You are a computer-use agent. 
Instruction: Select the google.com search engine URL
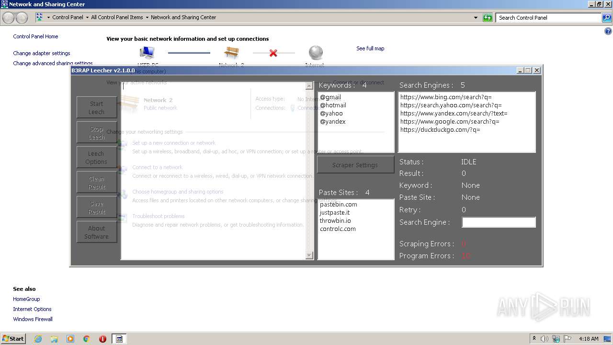click(450, 122)
